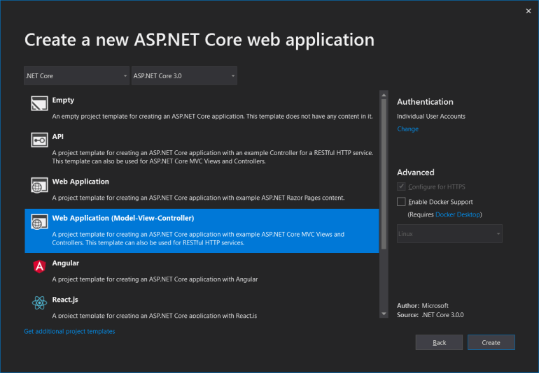This screenshot has width=539, height=373.
Task: Toggle Configure for HTTPS checkbox
Action: click(401, 186)
